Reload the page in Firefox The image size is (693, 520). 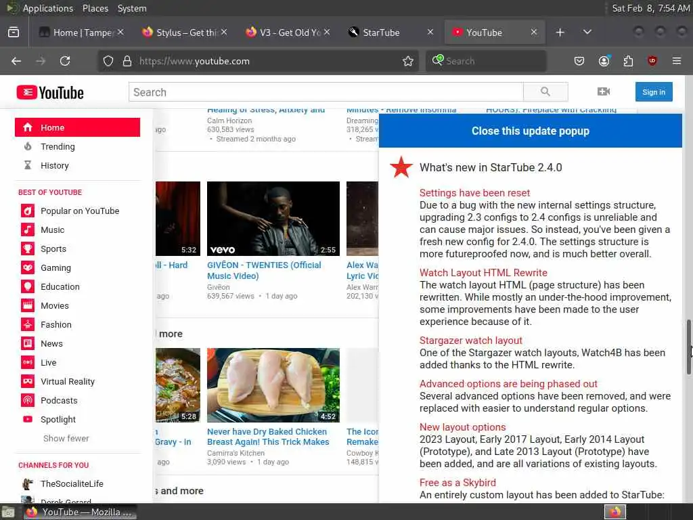pyautogui.click(x=65, y=61)
